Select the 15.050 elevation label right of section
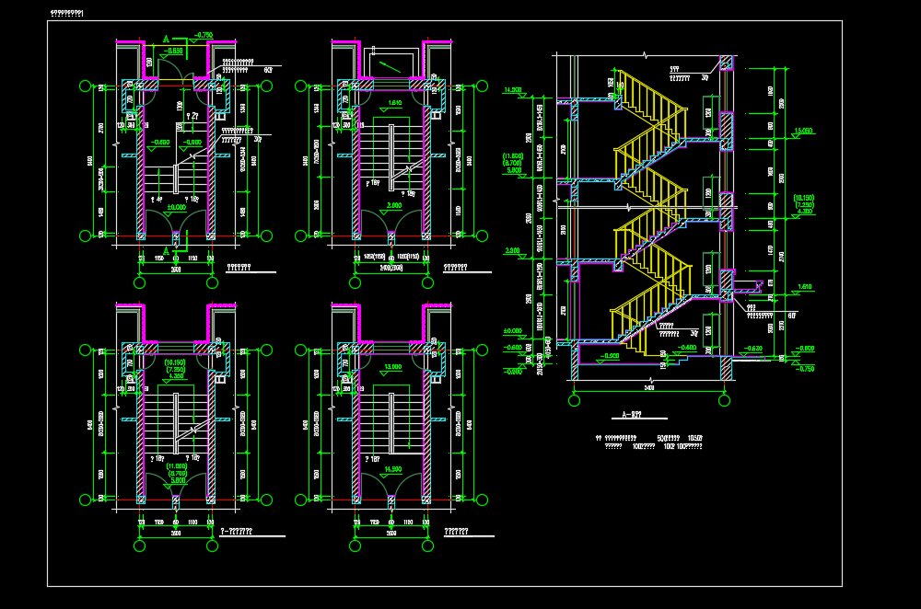The height and width of the screenshot is (609, 921). pos(803,132)
